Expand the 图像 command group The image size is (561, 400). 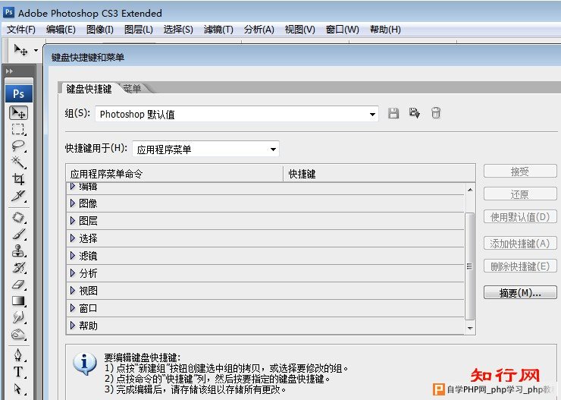tap(73, 203)
